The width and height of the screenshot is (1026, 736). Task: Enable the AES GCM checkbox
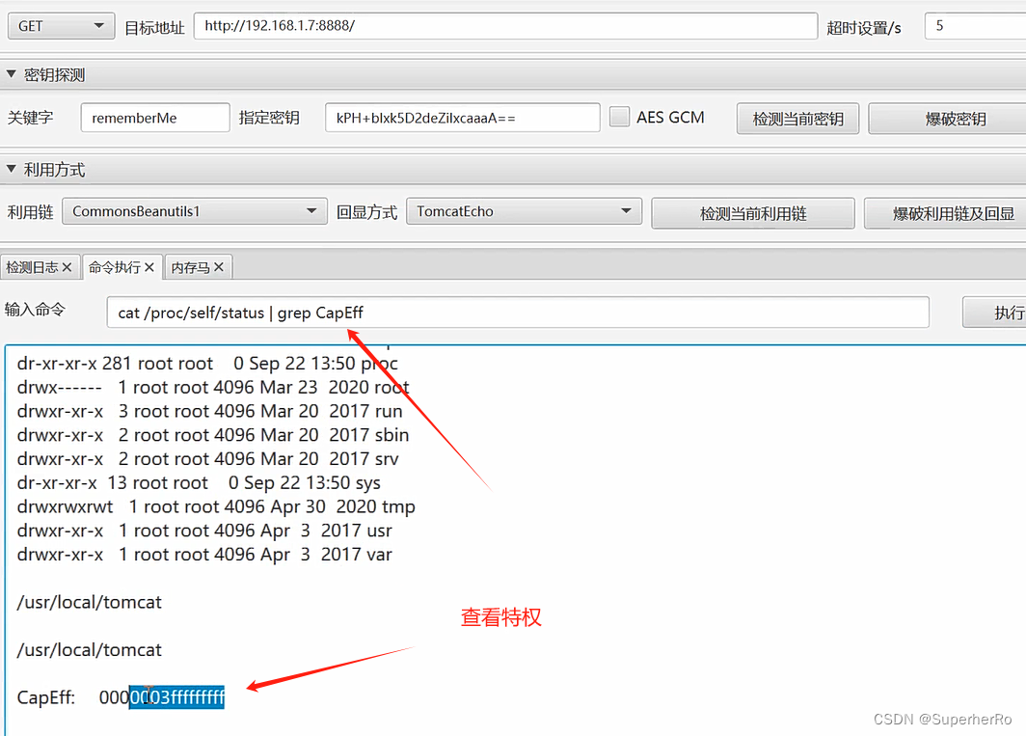[x=619, y=118]
